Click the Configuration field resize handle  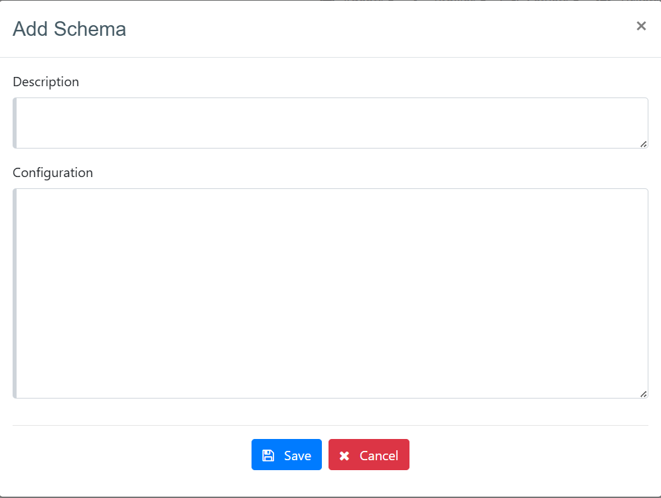coord(643,394)
